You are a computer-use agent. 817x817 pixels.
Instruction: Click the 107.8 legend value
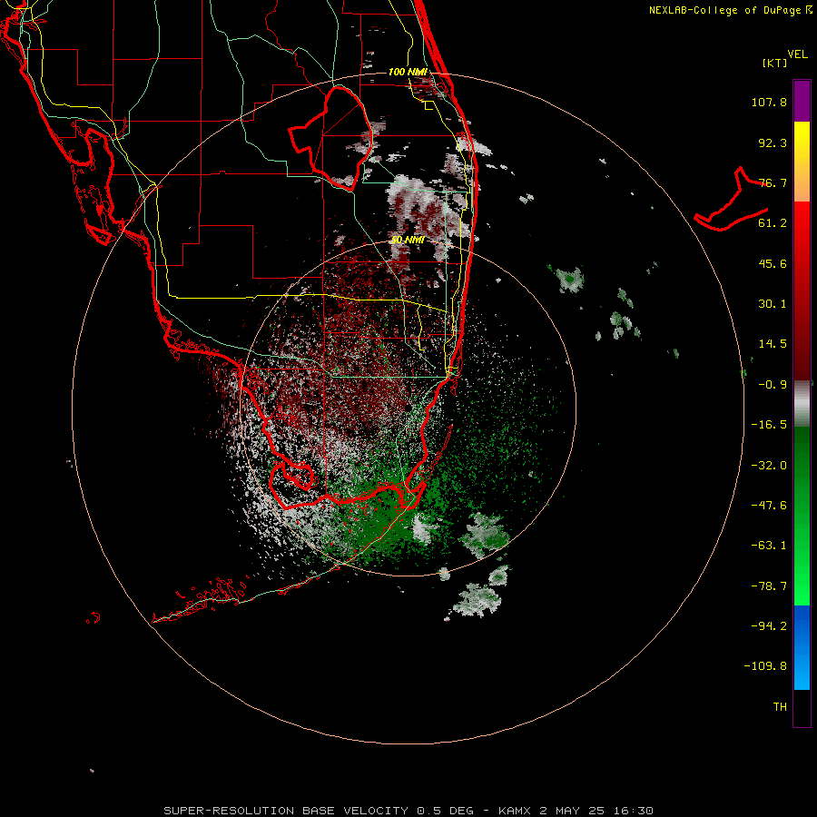click(769, 102)
